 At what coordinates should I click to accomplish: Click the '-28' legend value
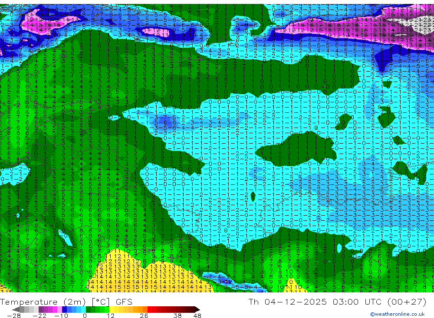pyautogui.click(x=14, y=315)
